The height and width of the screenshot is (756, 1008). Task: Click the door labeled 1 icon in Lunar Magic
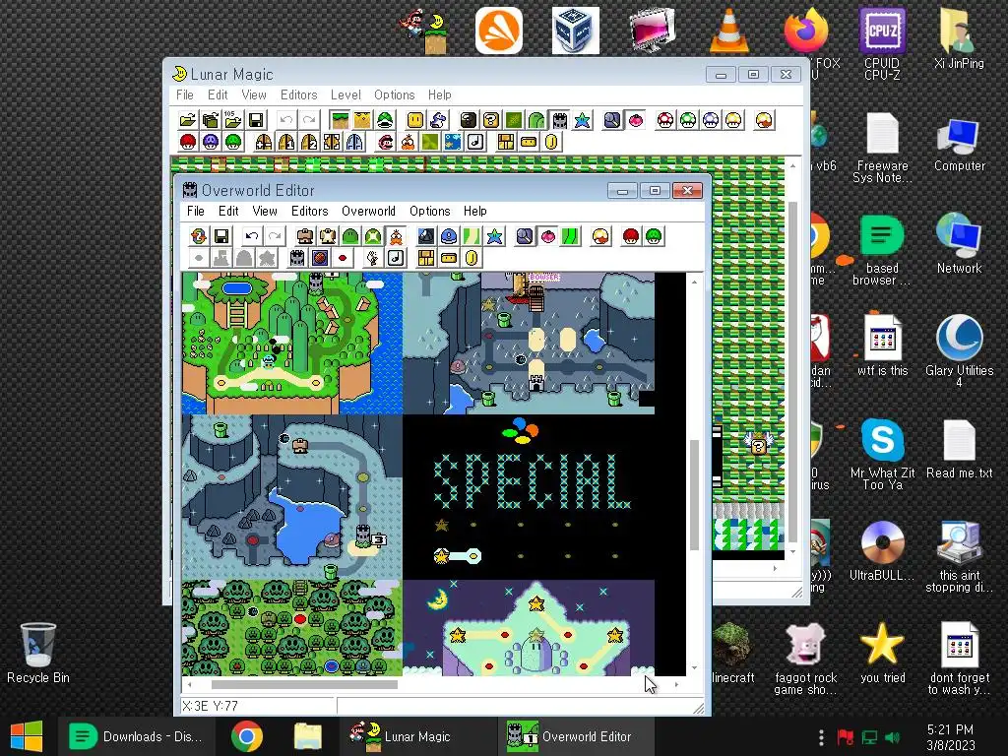(286, 142)
